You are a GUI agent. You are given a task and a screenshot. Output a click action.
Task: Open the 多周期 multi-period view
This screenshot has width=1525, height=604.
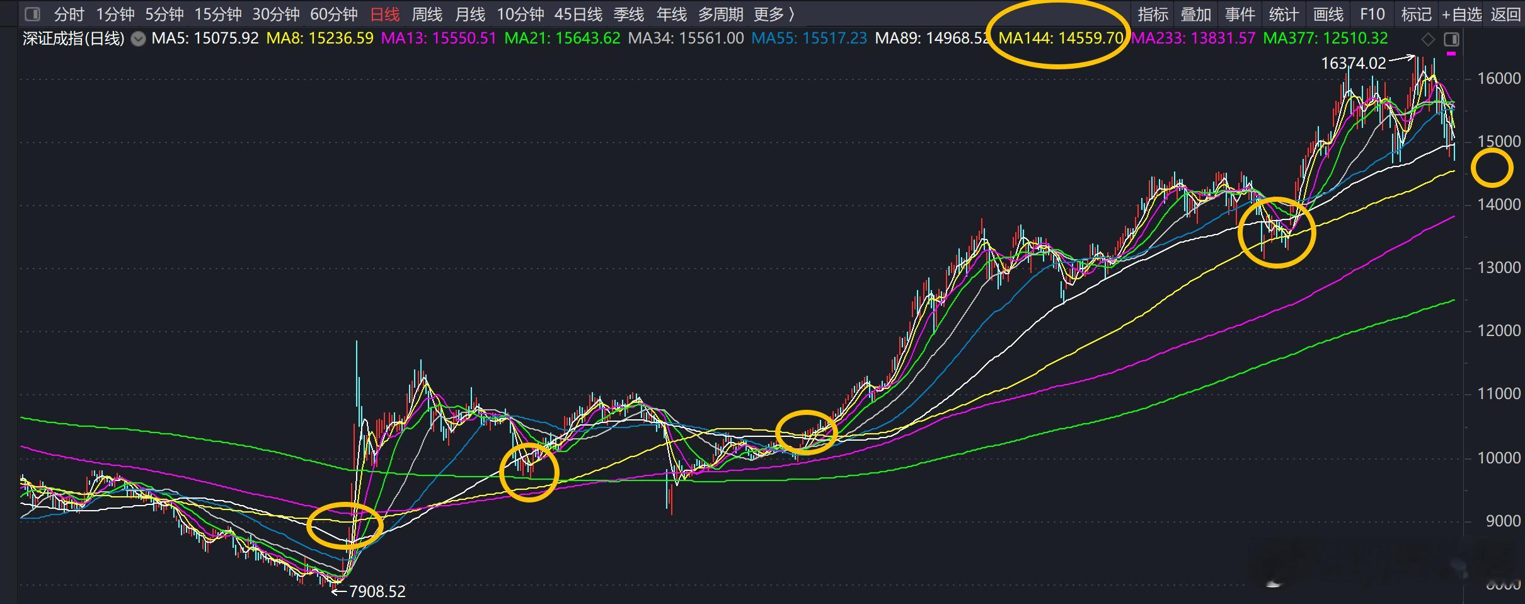[720, 14]
